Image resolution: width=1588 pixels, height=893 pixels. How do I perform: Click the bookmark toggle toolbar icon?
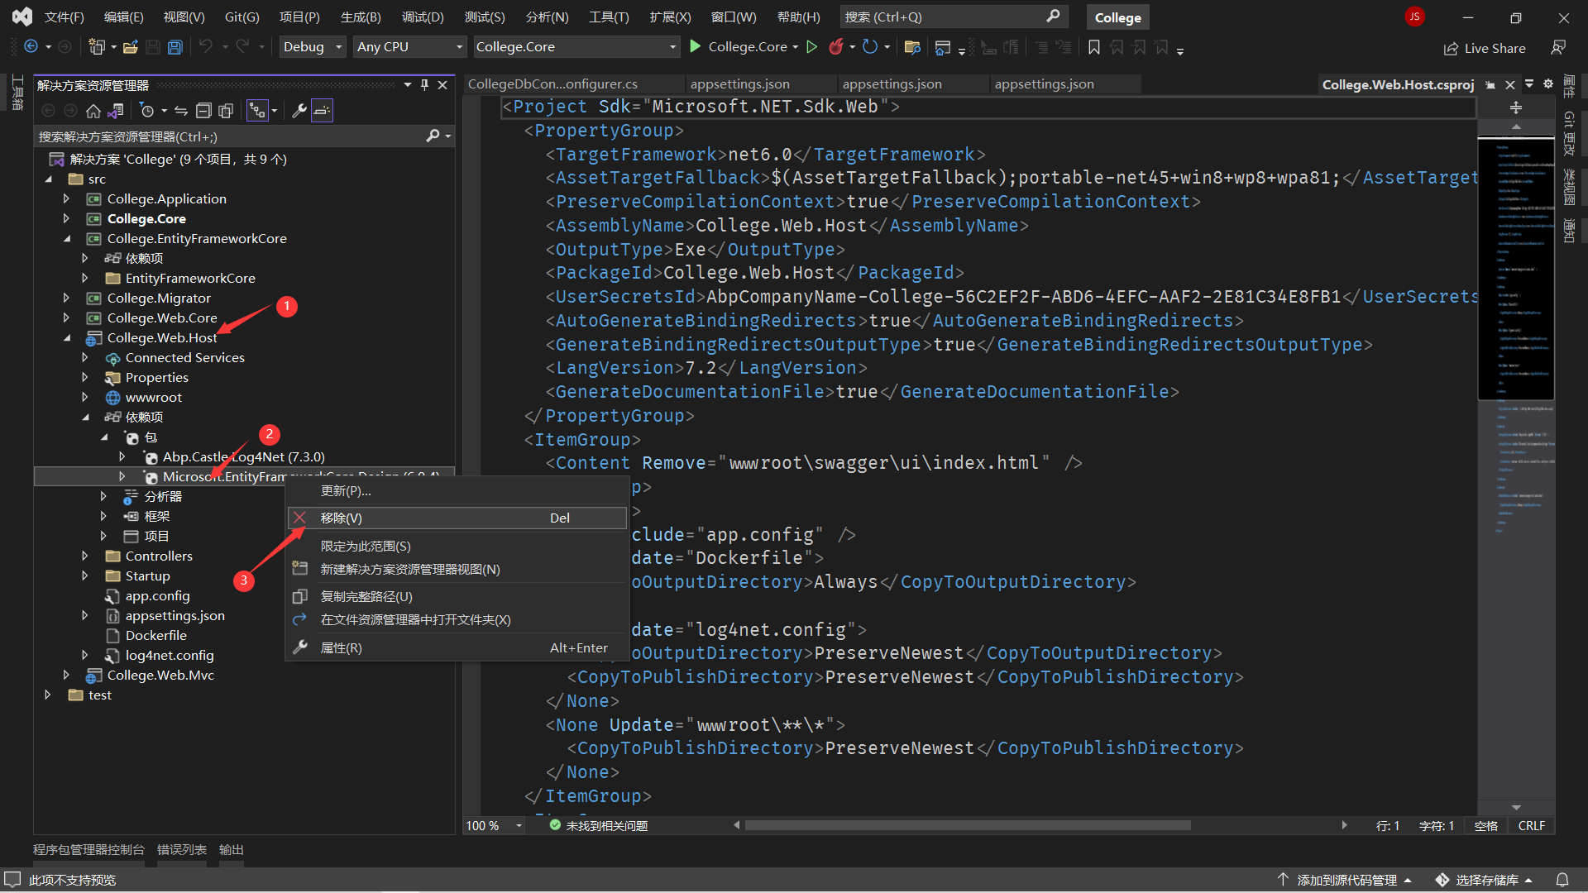(x=1094, y=47)
